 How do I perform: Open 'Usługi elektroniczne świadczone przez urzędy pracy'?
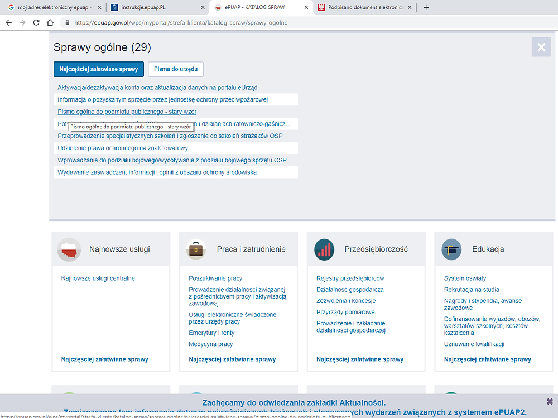pos(232,318)
